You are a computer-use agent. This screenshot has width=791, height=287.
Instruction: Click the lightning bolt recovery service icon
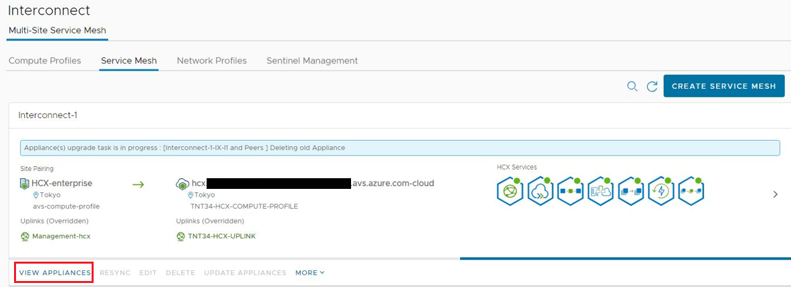click(x=661, y=192)
